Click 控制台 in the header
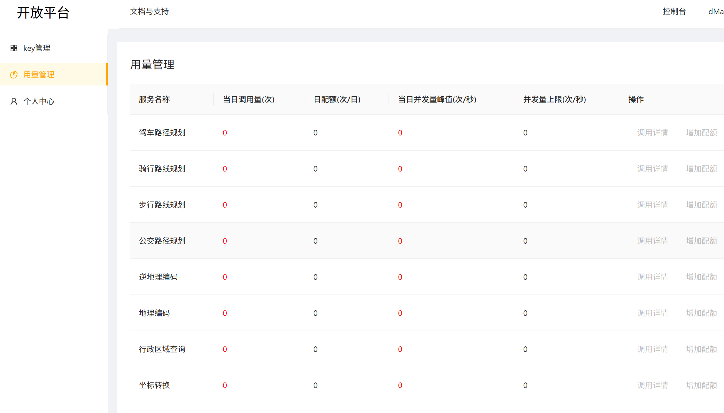The width and height of the screenshot is (724, 413). pos(674,11)
